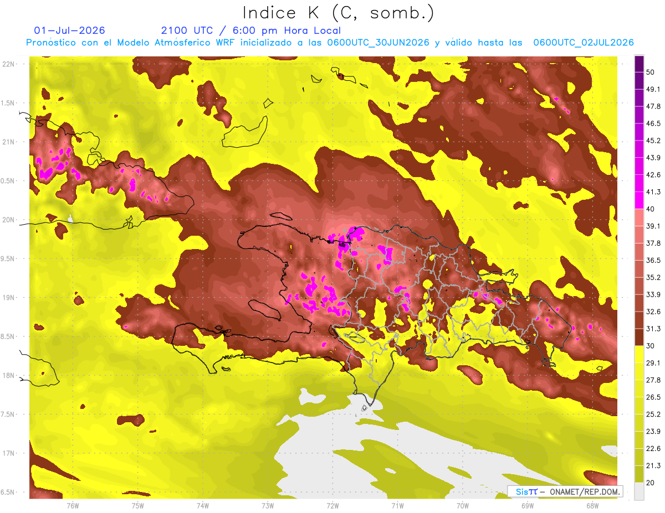This screenshot has height=513, width=665.
Task: Click the olive swatch between 20 and 21.3
Action: coord(639,474)
